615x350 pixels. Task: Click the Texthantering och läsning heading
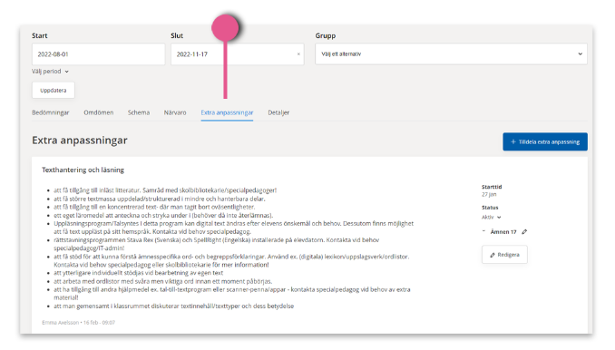(x=83, y=170)
